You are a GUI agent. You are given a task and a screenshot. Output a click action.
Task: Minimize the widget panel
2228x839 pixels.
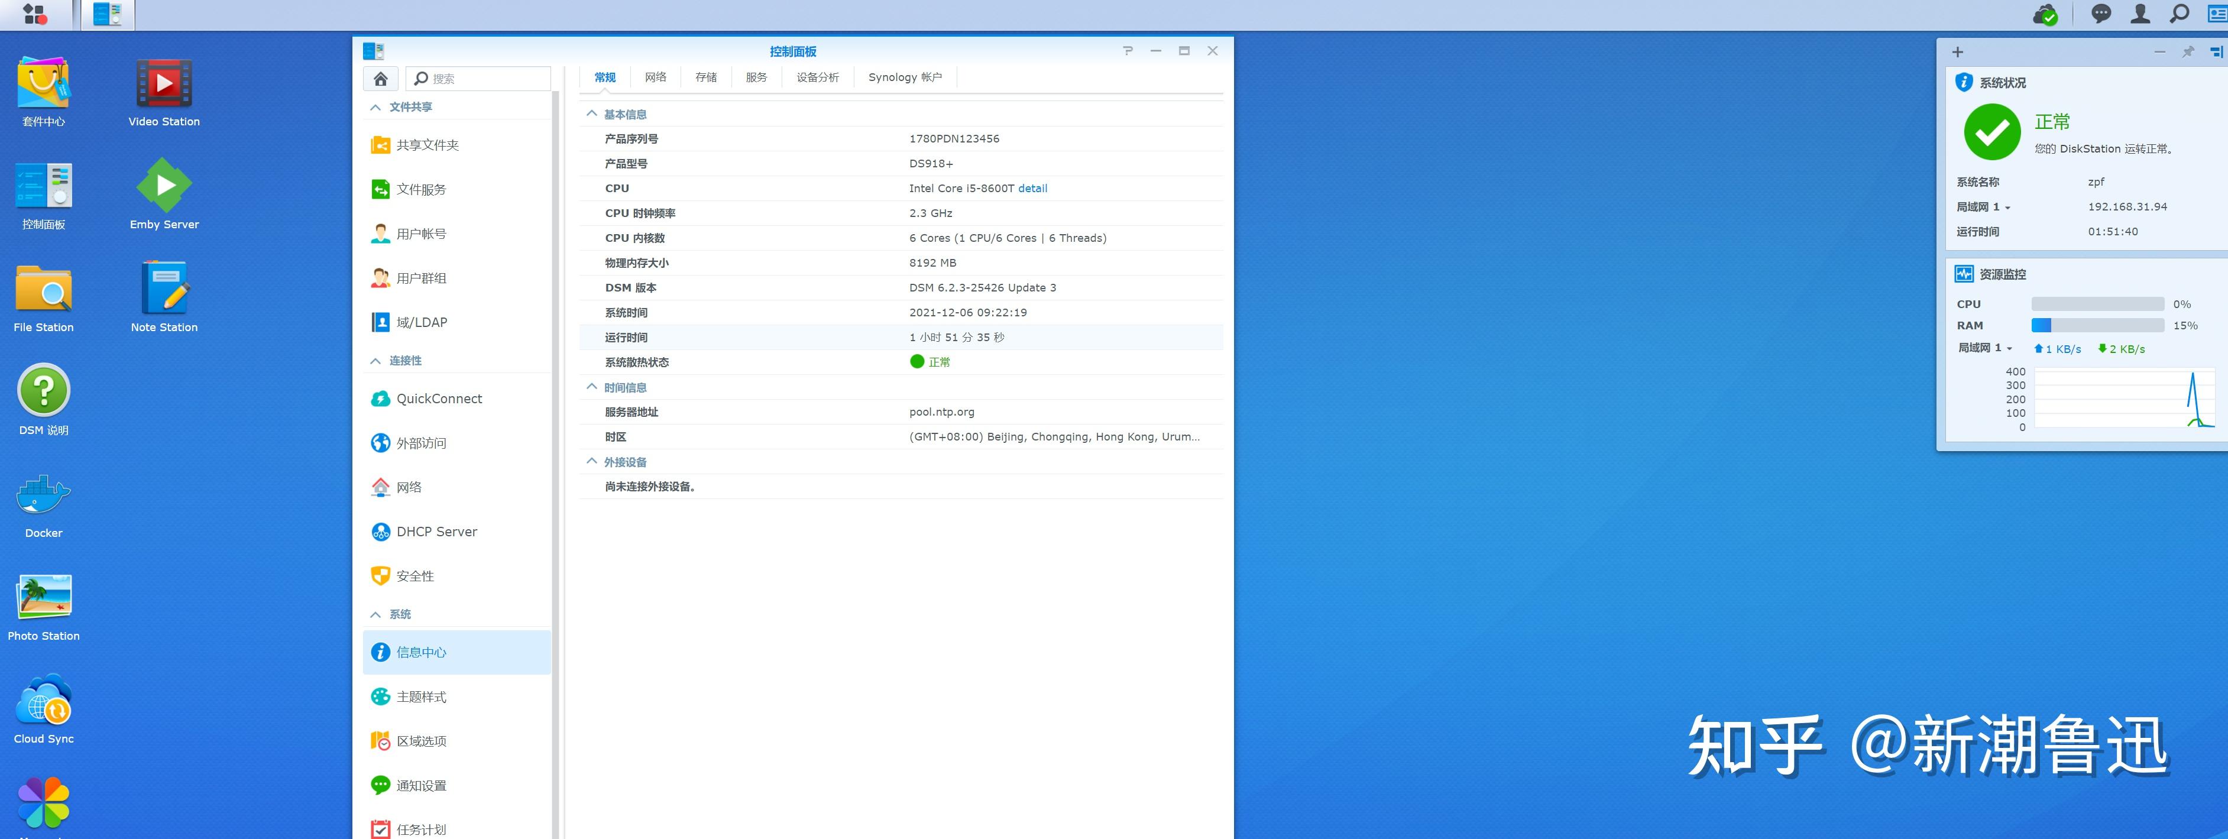click(2159, 52)
